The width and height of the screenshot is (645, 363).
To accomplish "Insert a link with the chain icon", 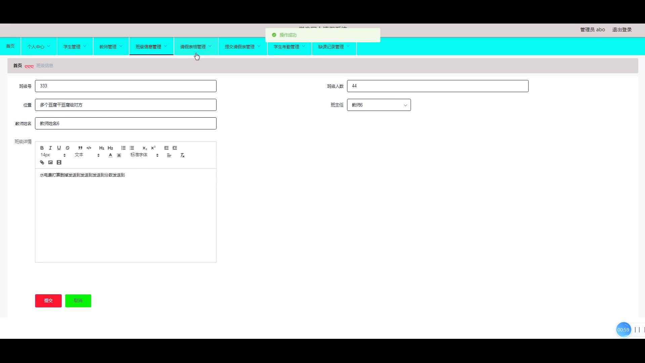I will coord(42,162).
